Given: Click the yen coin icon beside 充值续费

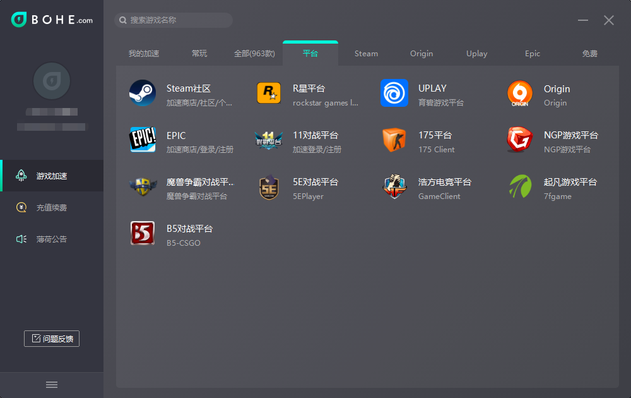Looking at the screenshot, I should 21,207.
